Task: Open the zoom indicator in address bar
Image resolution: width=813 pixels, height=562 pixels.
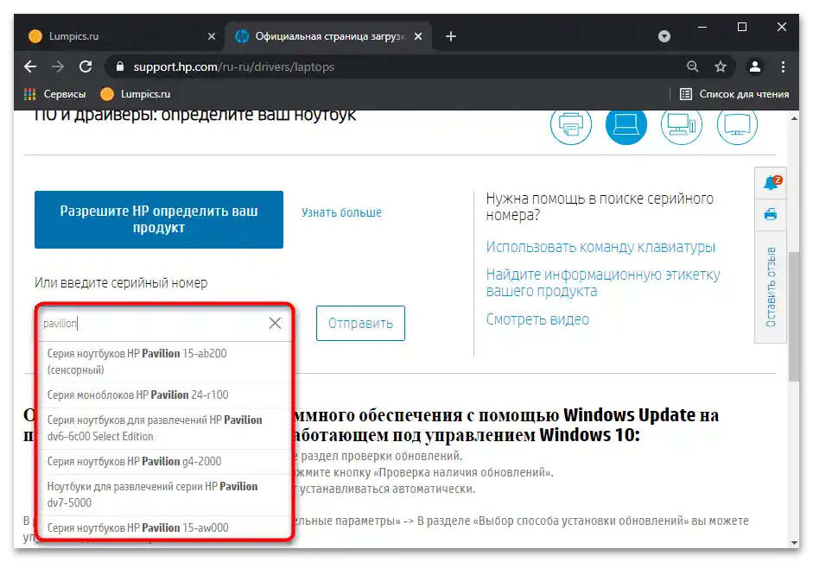Action: click(693, 66)
